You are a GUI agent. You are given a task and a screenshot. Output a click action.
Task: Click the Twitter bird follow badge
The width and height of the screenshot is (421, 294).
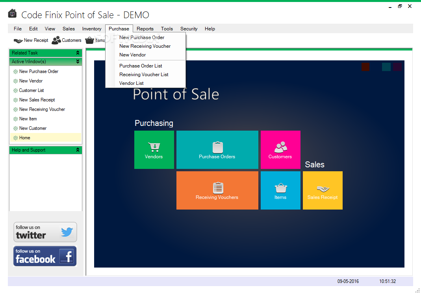coord(45,232)
